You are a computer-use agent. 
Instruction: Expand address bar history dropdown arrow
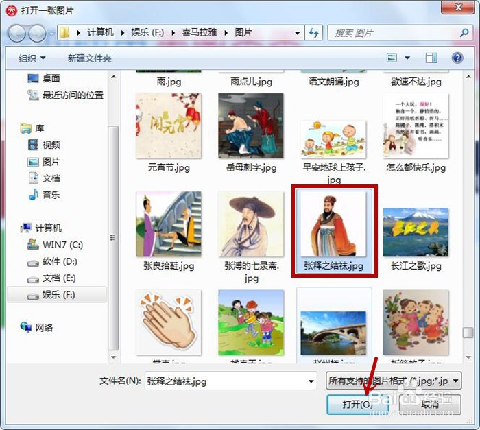click(297, 32)
